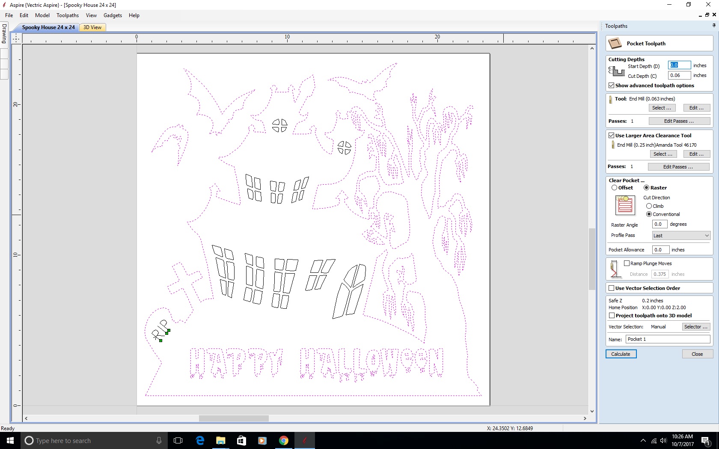Open Task View on the taskbar
This screenshot has height=449, width=719.
pyautogui.click(x=178, y=440)
